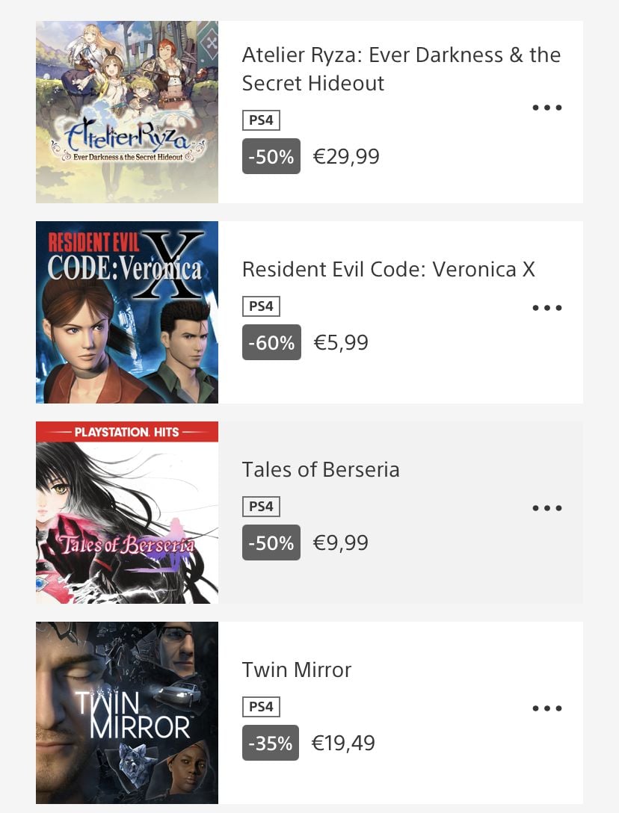Open more options for Resident Evil Code: Veronica X

tap(547, 308)
